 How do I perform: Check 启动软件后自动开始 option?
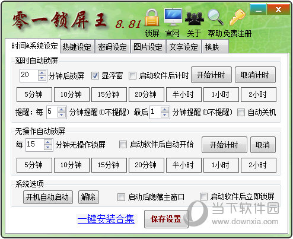pos(123,145)
